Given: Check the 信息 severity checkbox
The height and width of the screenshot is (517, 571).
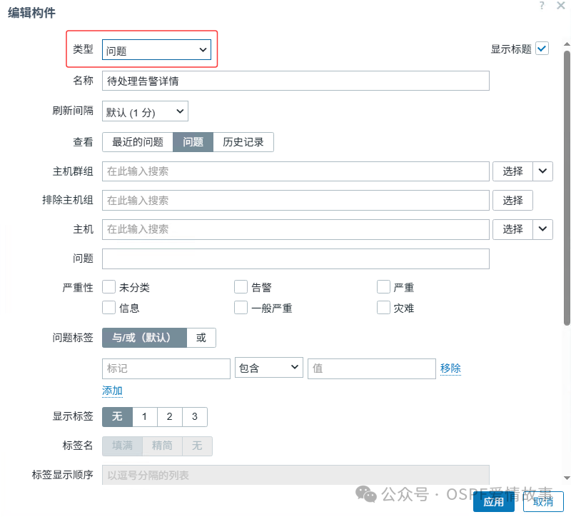Looking at the screenshot, I should 109,308.
